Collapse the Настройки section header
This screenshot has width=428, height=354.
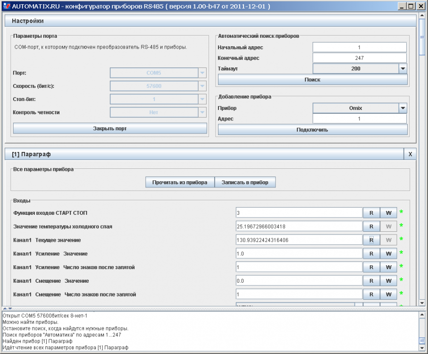click(210, 21)
